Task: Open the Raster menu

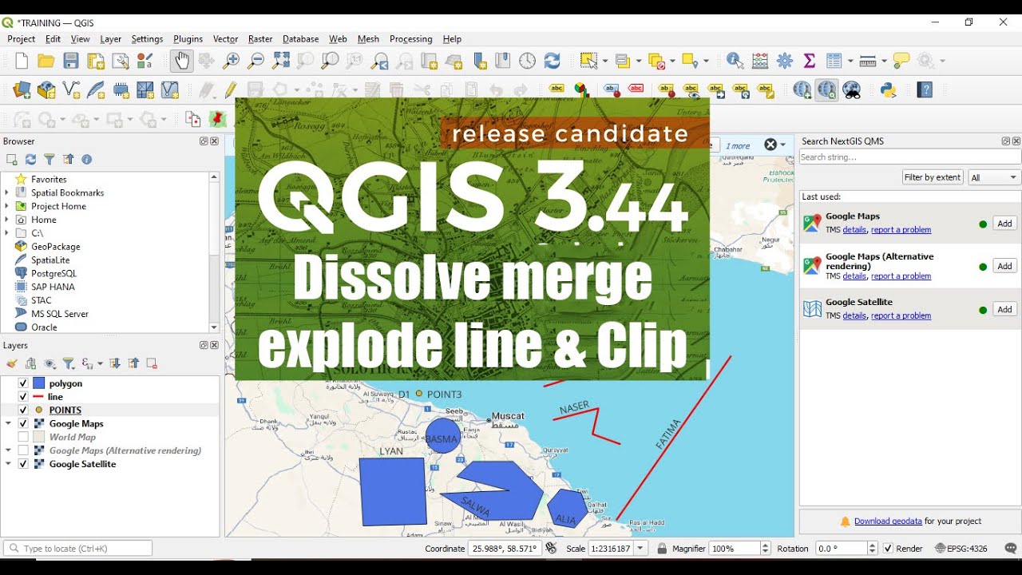Action: coord(260,38)
